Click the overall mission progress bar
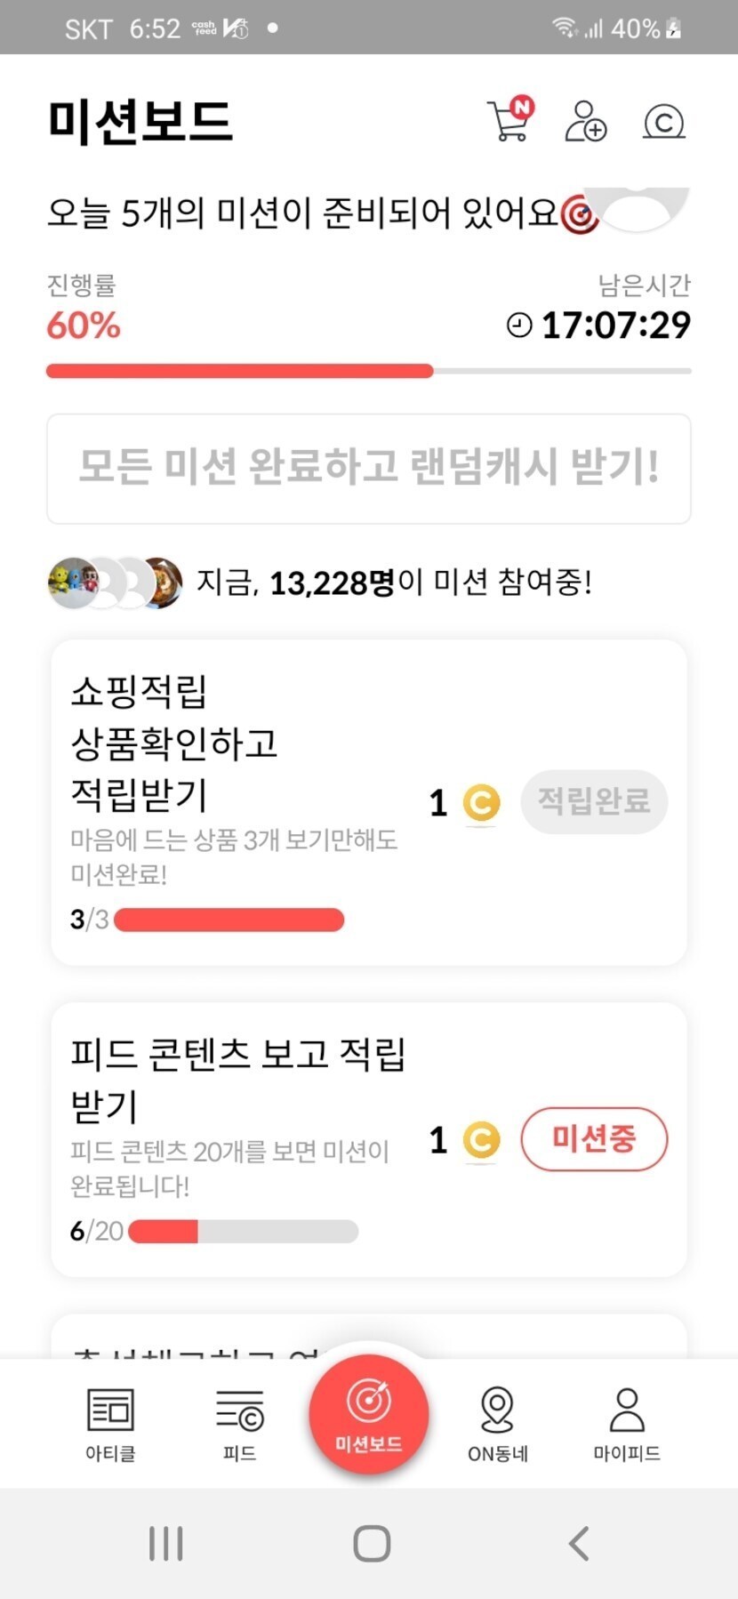Screen dimensions: 738x1599 point(369,371)
